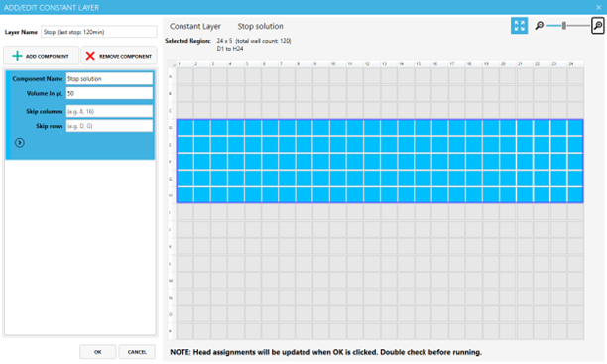Click the zoom in magnifier icon

598,26
